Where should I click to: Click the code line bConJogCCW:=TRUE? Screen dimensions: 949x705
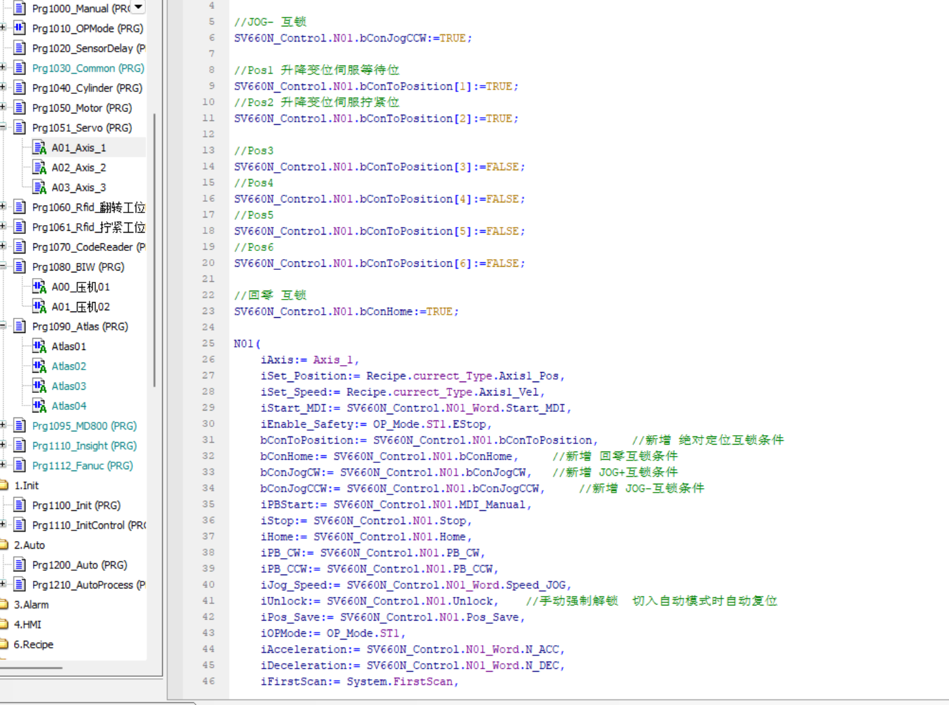[352, 38]
